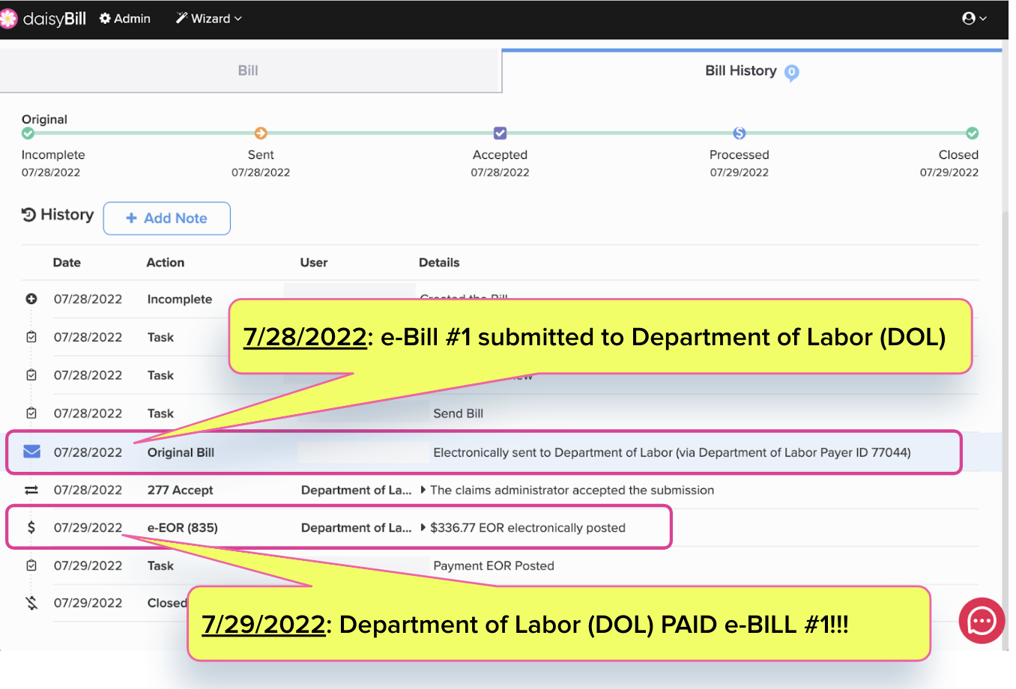1016x689 pixels.
Task: Click the dollar icon for e-EOR (835)
Action: coord(31,528)
